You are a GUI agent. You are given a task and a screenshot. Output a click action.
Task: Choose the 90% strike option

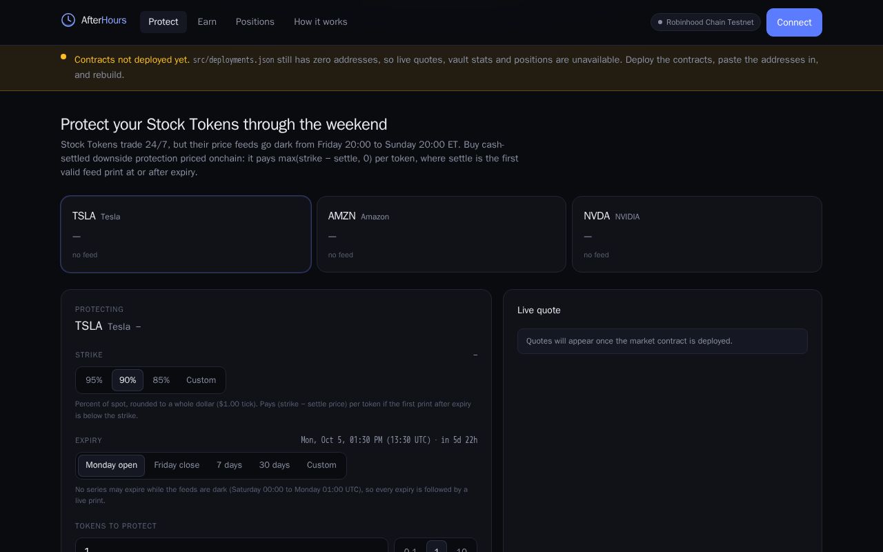point(128,380)
